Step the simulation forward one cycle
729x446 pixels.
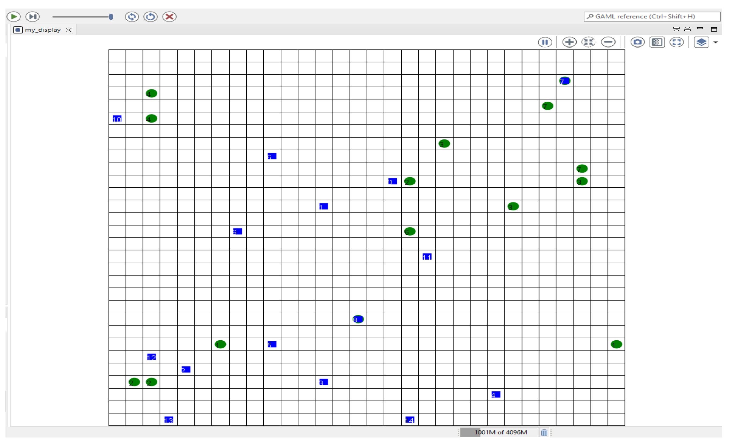(x=33, y=16)
